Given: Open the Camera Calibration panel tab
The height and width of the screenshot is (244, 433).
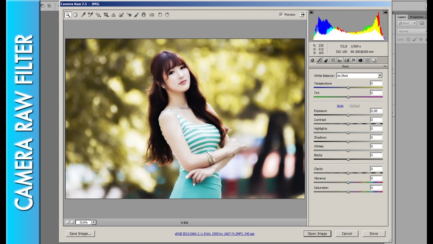Looking at the screenshot, I should click(x=360, y=60).
